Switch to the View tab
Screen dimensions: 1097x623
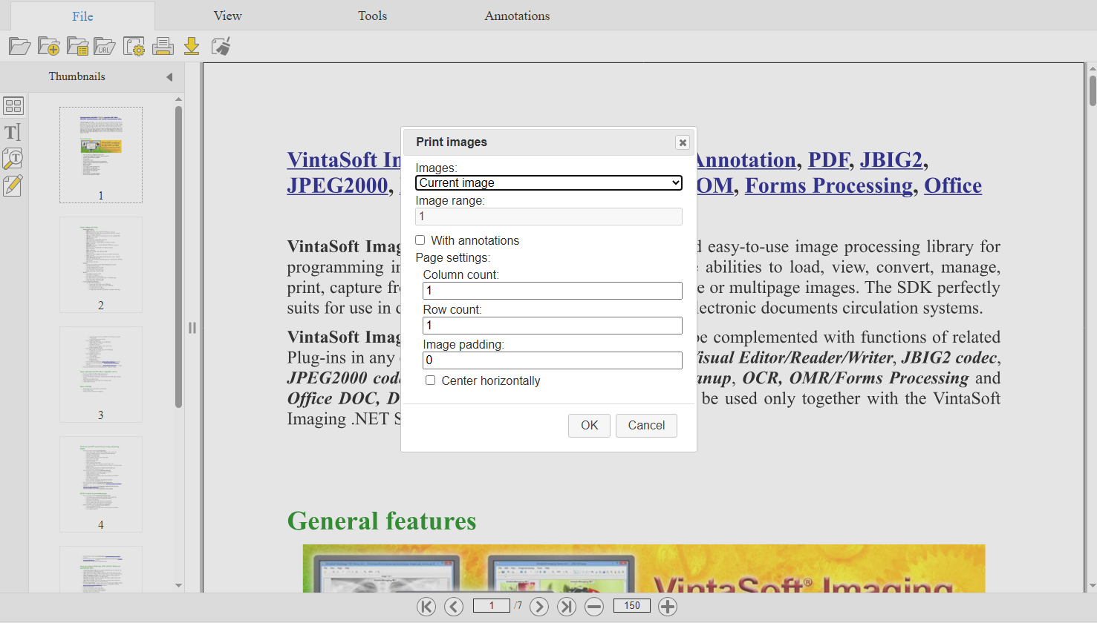227,16
